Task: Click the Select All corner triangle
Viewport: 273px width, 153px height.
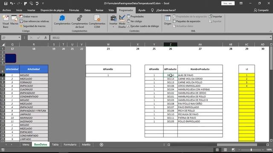Action: tap(3, 44)
